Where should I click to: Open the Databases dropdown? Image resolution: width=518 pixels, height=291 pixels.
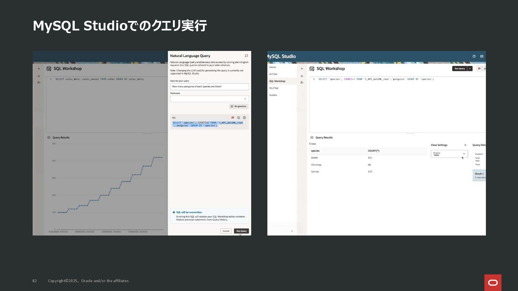coord(209,99)
